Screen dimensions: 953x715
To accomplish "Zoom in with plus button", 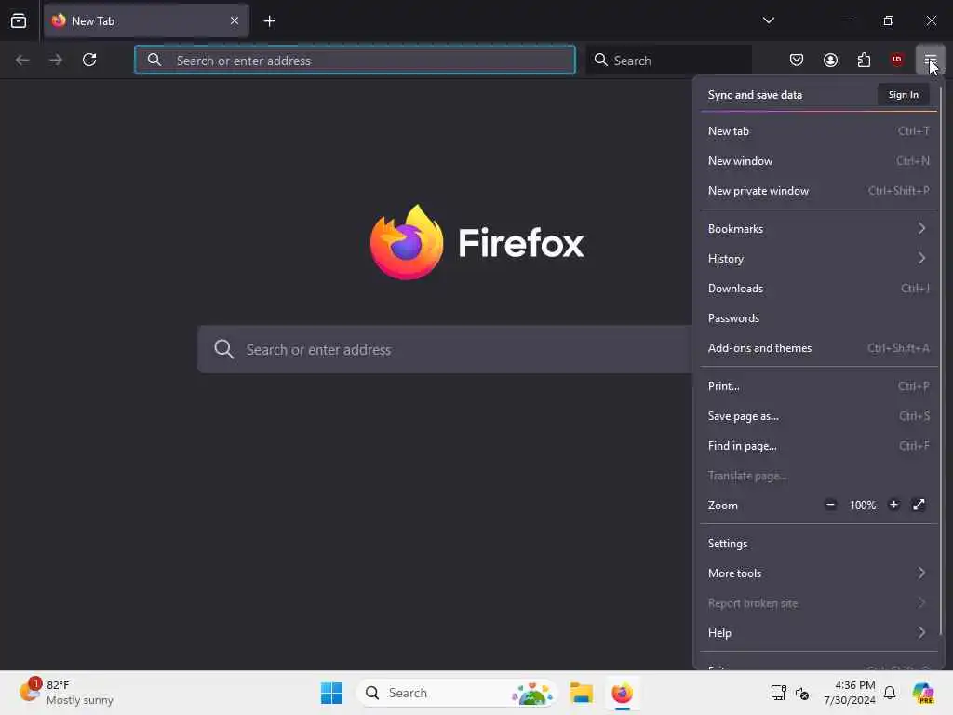I will coord(893,505).
